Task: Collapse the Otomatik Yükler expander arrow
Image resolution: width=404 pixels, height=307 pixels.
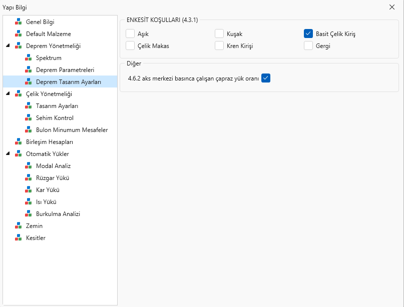Action: (x=8, y=154)
